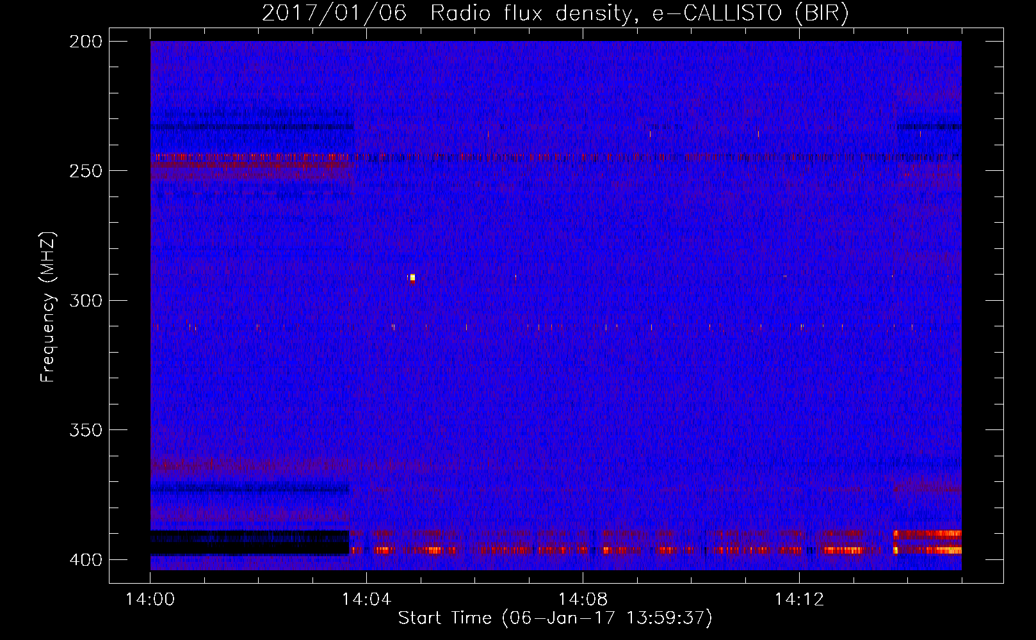Click the 300 frequency tick label
The width and height of the screenshot is (1036, 640).
click(86, 301)
